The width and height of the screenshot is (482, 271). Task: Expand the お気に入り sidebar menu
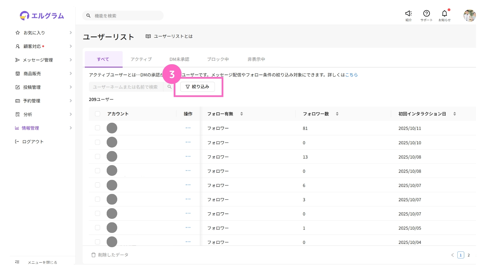[x=43, y=33]
